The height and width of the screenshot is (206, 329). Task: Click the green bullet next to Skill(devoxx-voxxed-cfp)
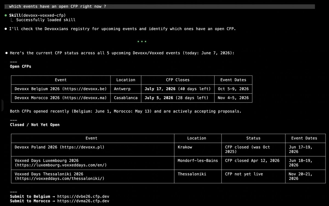pyautogui.click(x=6, y=15)
